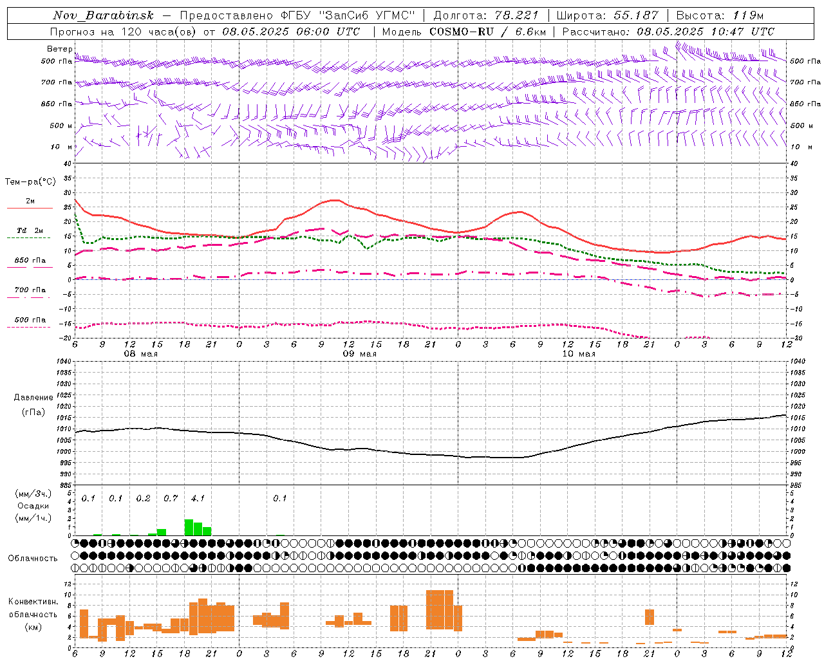This screenshot has height=659, width=824.
Task: Click the Тем-ра(°C) temperature panel label
Action: (30, 182)
